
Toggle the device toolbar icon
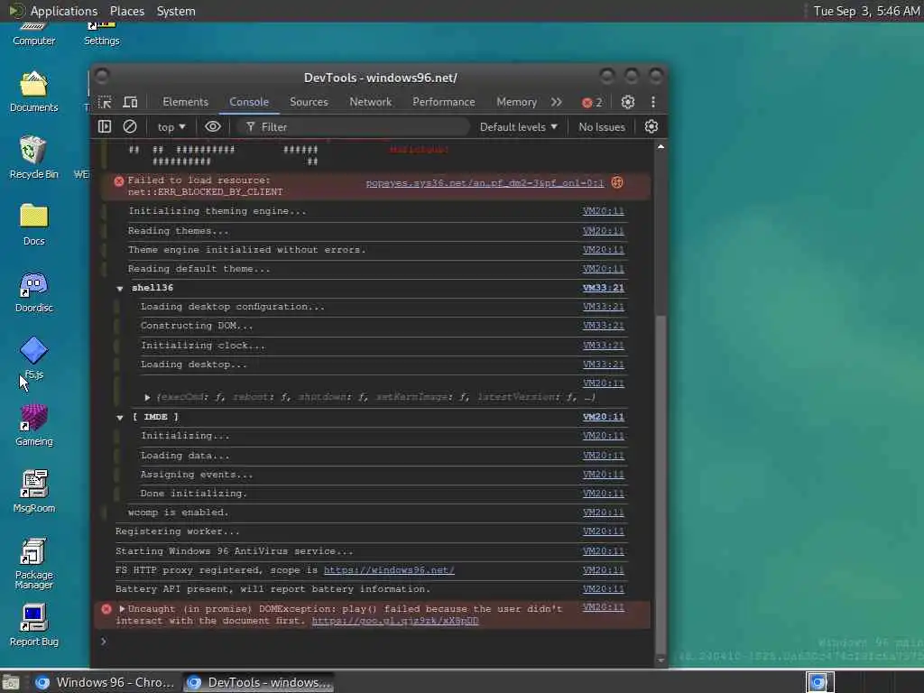pyautogui.click(x=130, y=102)
